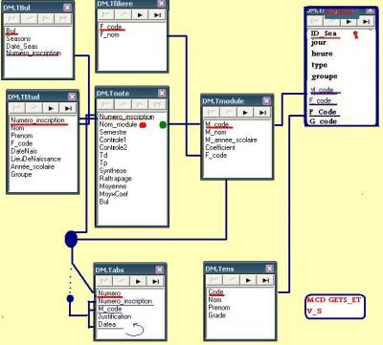This screenshot has width=383, height=345.
Task: Go to next record in ID_Sea table navigator
Action: [x=349, y=21]
